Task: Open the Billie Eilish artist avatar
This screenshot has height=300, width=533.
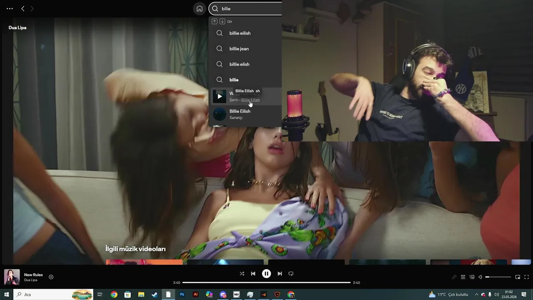Action: pos(219,114)
